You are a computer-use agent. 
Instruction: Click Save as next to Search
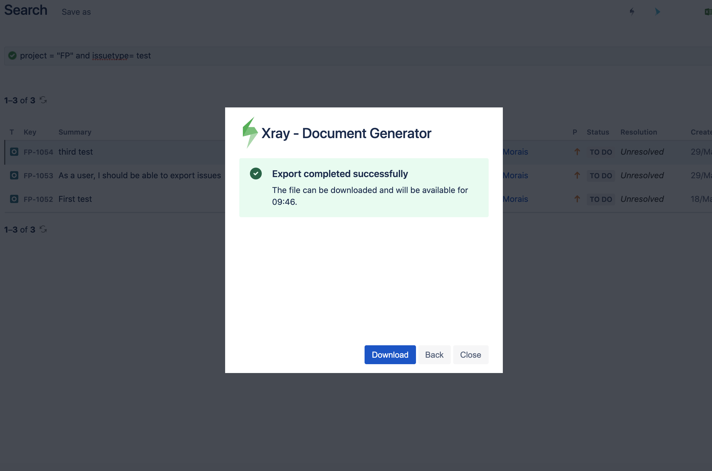76,12
